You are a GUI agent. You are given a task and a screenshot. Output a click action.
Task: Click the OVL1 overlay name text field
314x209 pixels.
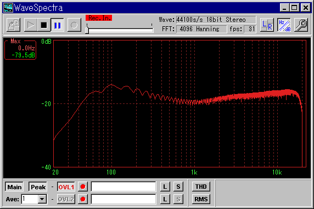(x=124, y=187)
